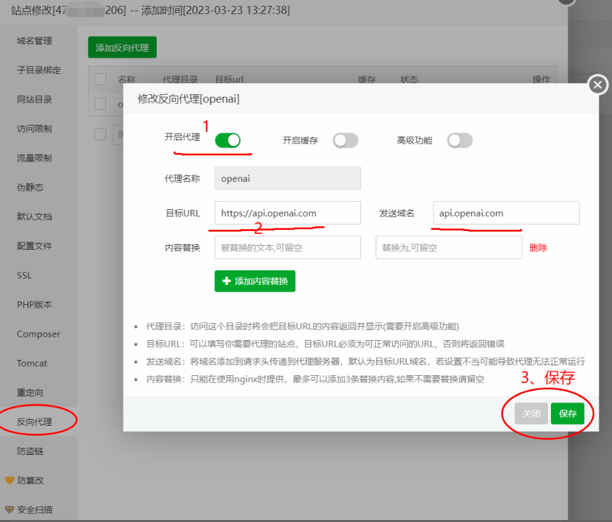Open the SSL section in the sidebar

23,275
